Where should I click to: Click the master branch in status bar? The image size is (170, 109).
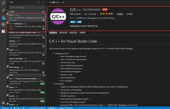click(5, 108)
